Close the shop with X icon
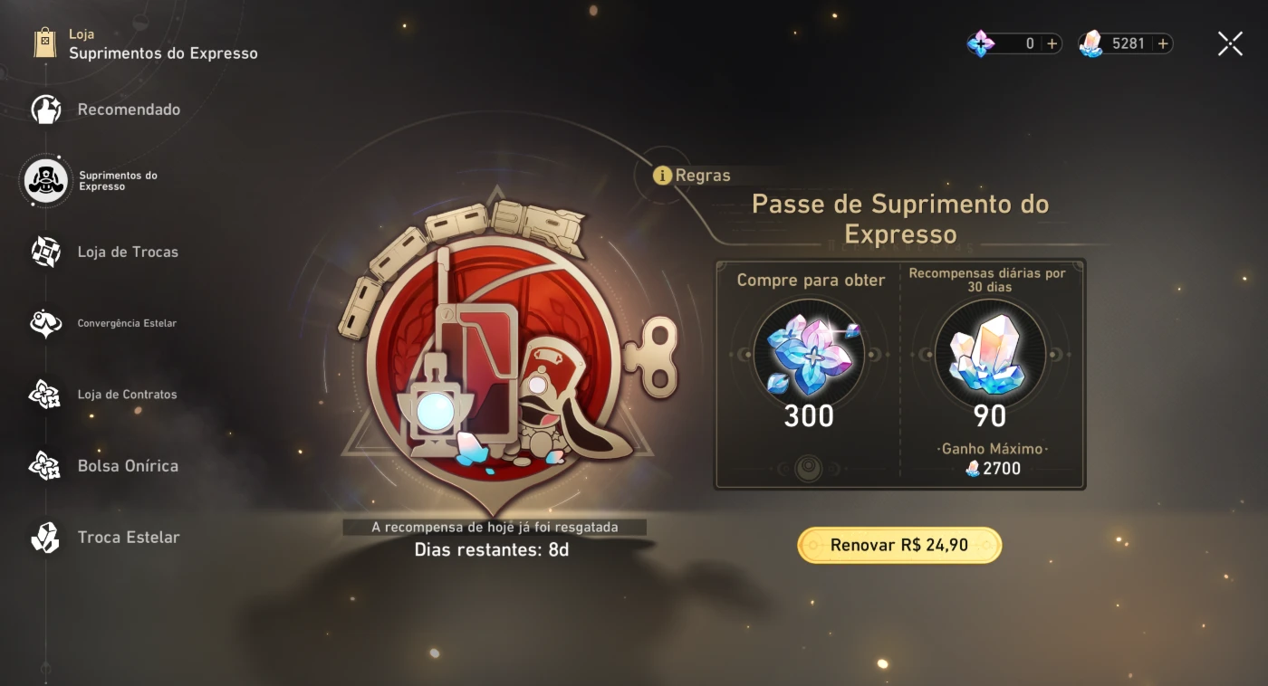Image resolution: width=1268 pixels, height=686 pixels. point(1230,43)
